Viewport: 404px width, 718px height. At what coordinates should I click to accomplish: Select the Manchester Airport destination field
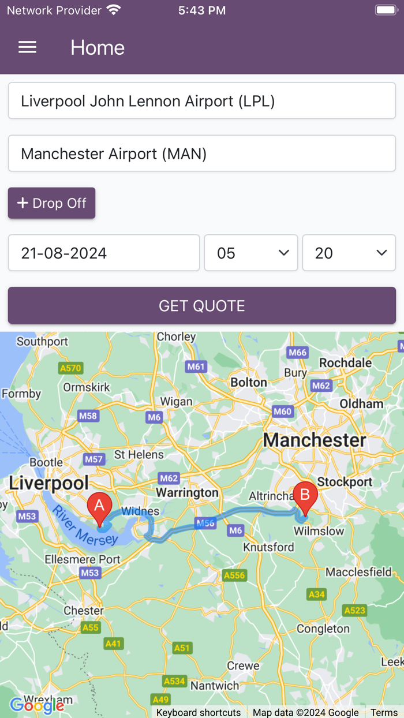point(202,154)
